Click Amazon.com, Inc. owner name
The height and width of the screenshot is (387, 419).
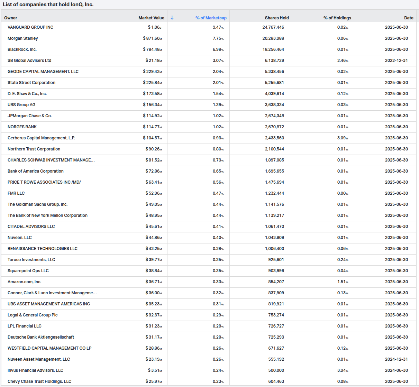tap(25, 282)
